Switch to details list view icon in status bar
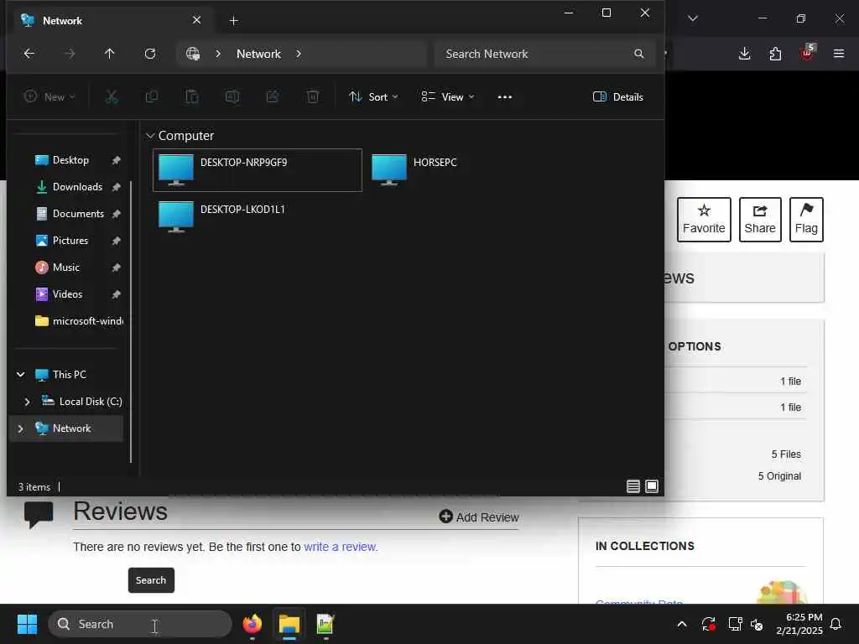This screenshot has width=859, height=644. pyautogui.click(x=633, y=486)
